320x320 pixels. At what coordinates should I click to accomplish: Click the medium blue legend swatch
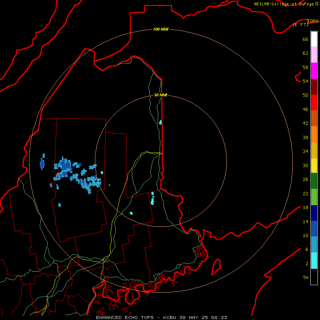[x=314, y=229]
